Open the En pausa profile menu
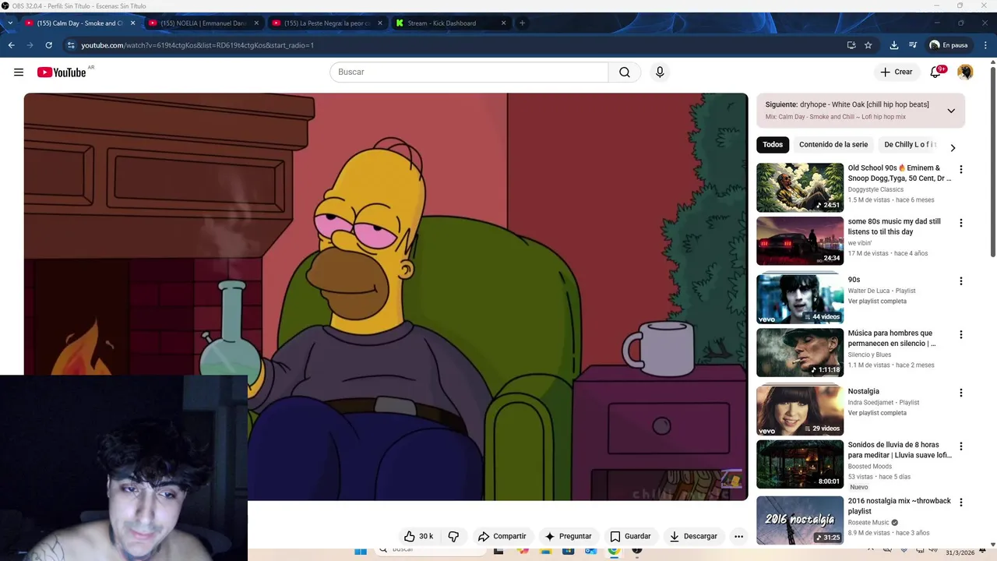 click(x=948, y=45)
